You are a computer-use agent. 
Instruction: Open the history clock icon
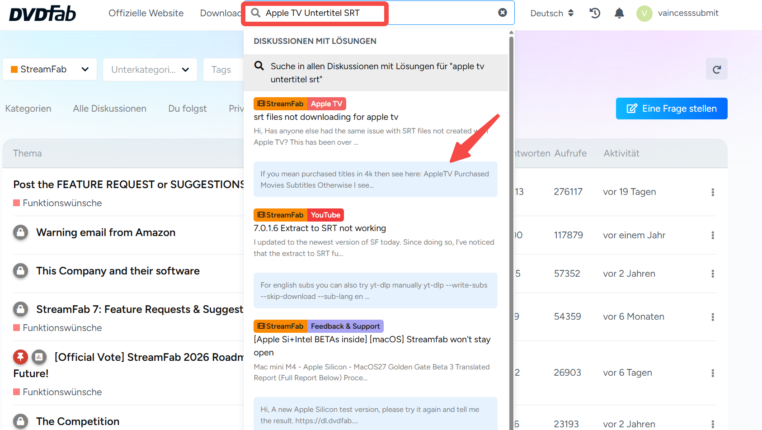pyautogui.click(x=595, y=13)
